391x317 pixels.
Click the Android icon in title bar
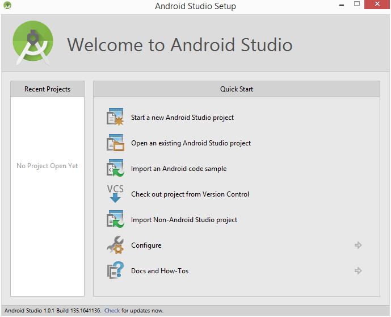(x=6, y=6)
